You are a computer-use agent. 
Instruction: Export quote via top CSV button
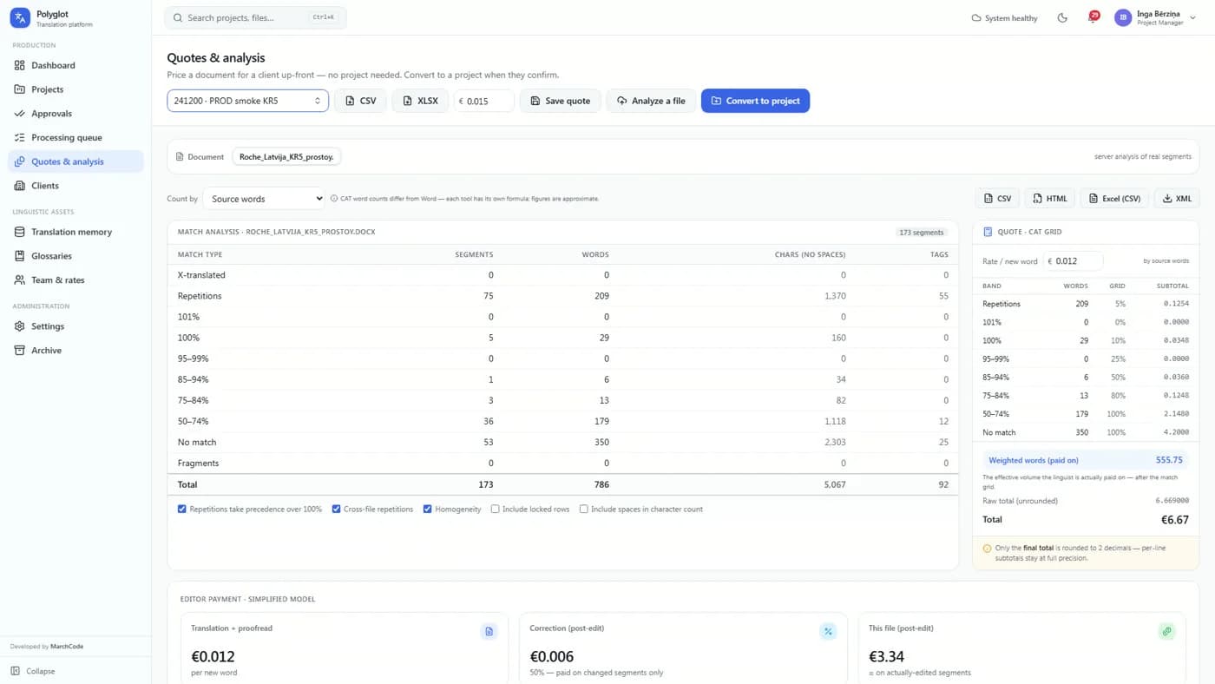tap(360, 101)
